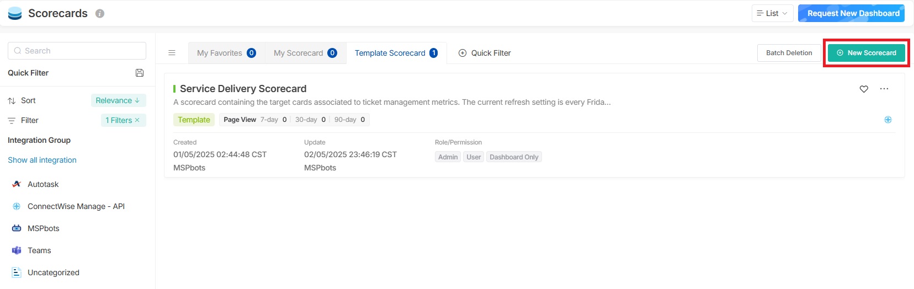Switch to My Scorecard tab
Image resolution: width=914 pixels, height=289 pixels.
305,53
